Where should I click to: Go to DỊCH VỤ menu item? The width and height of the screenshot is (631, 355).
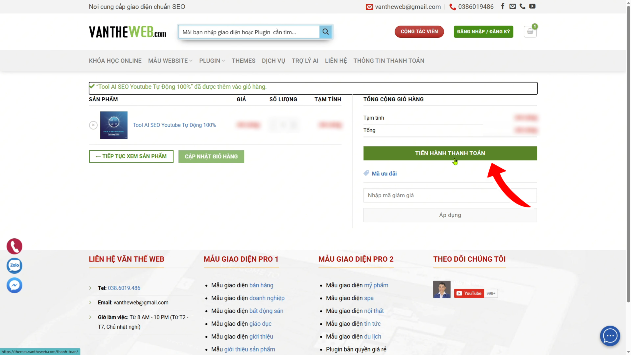[273, 61]
